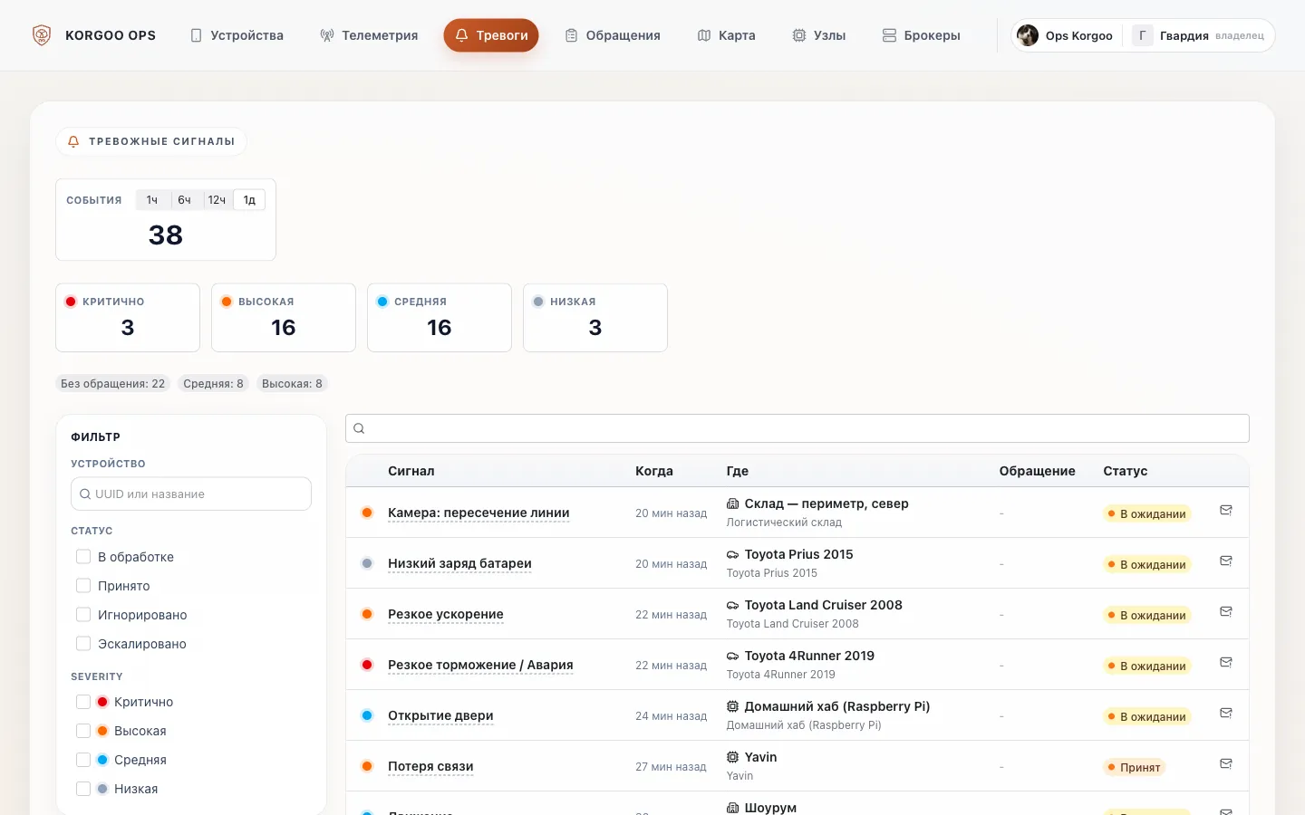
Task: Switch to the 12ч events range
Action: tap(217, 200)
